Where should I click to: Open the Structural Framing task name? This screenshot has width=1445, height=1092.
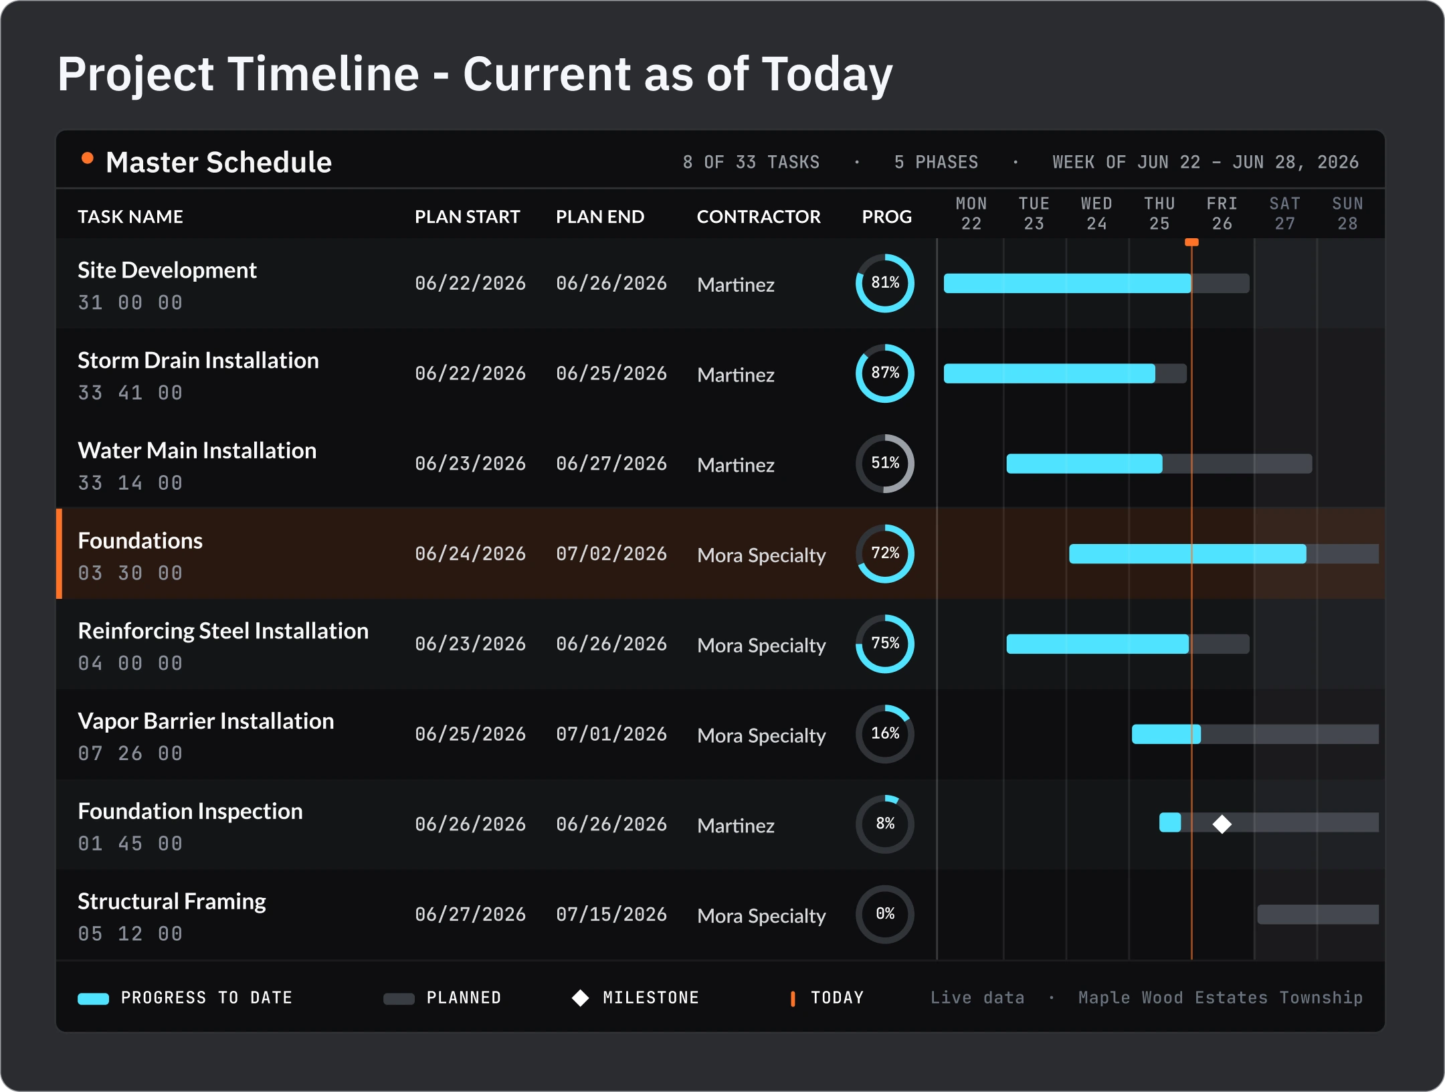coord(172,901)
